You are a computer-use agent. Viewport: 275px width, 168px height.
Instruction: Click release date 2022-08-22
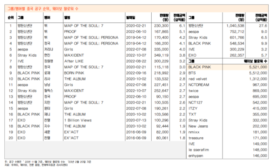[x=136, y=61]
